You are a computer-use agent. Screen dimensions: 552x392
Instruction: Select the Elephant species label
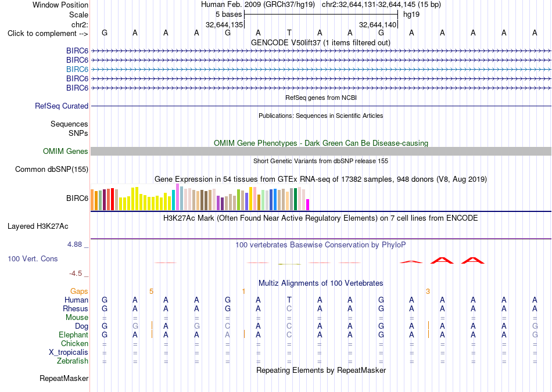tap(73, 335)
